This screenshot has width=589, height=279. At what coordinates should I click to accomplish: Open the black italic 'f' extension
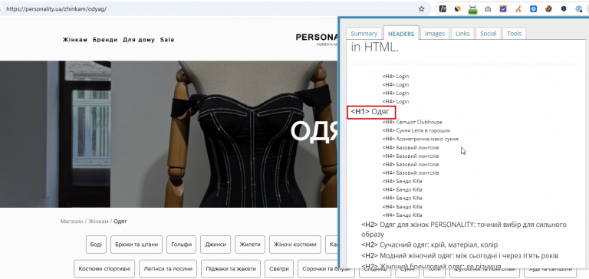point(443,9)
